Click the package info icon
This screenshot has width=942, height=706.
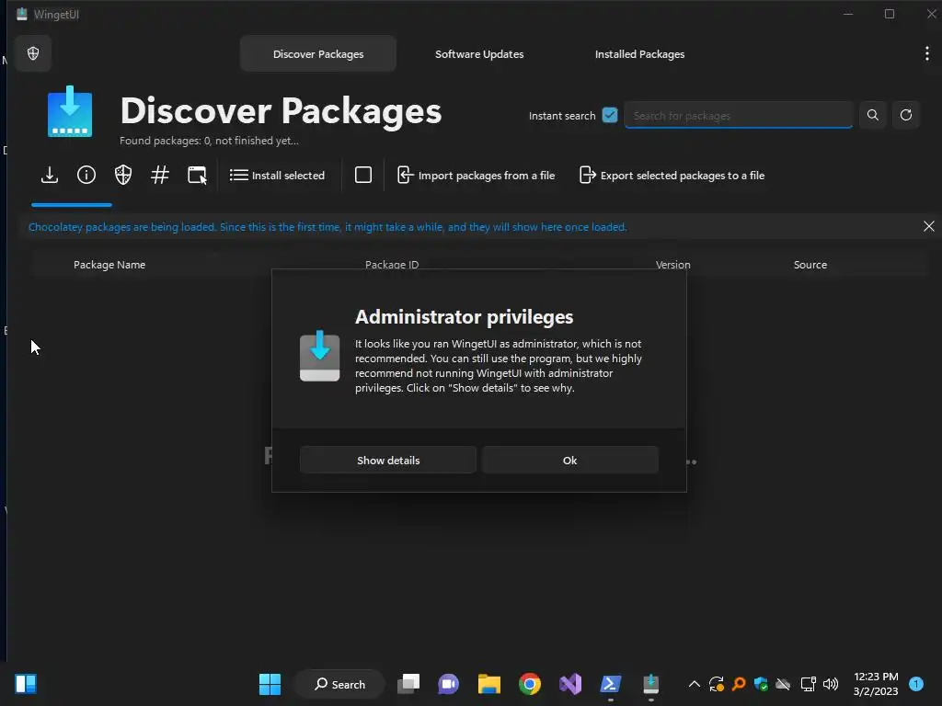(86, 176)
